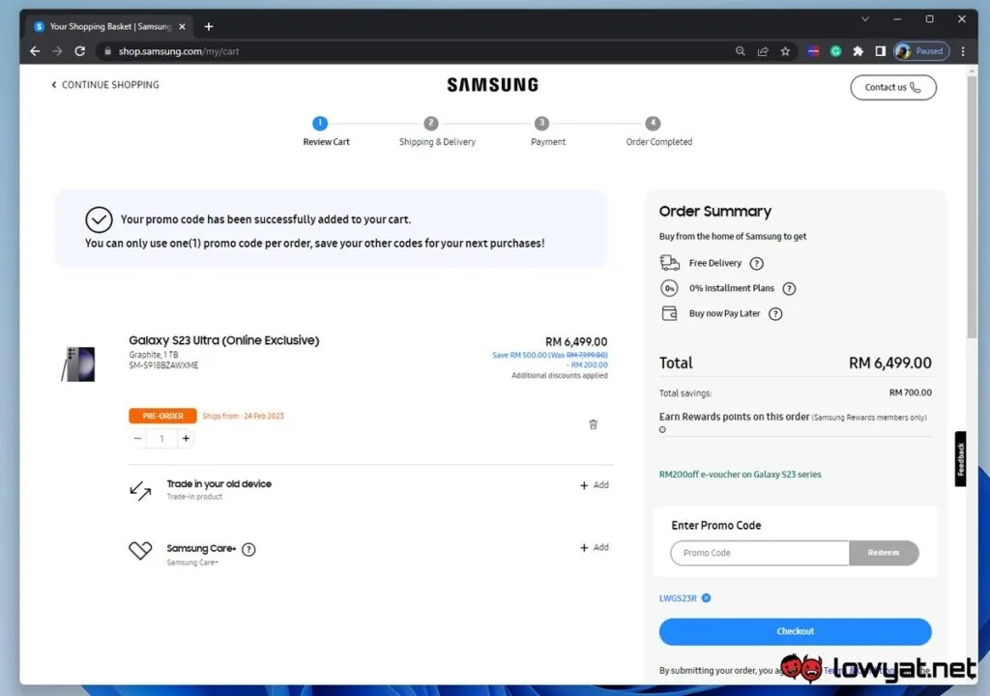Select step 4 Order Completed

[653, 123]
